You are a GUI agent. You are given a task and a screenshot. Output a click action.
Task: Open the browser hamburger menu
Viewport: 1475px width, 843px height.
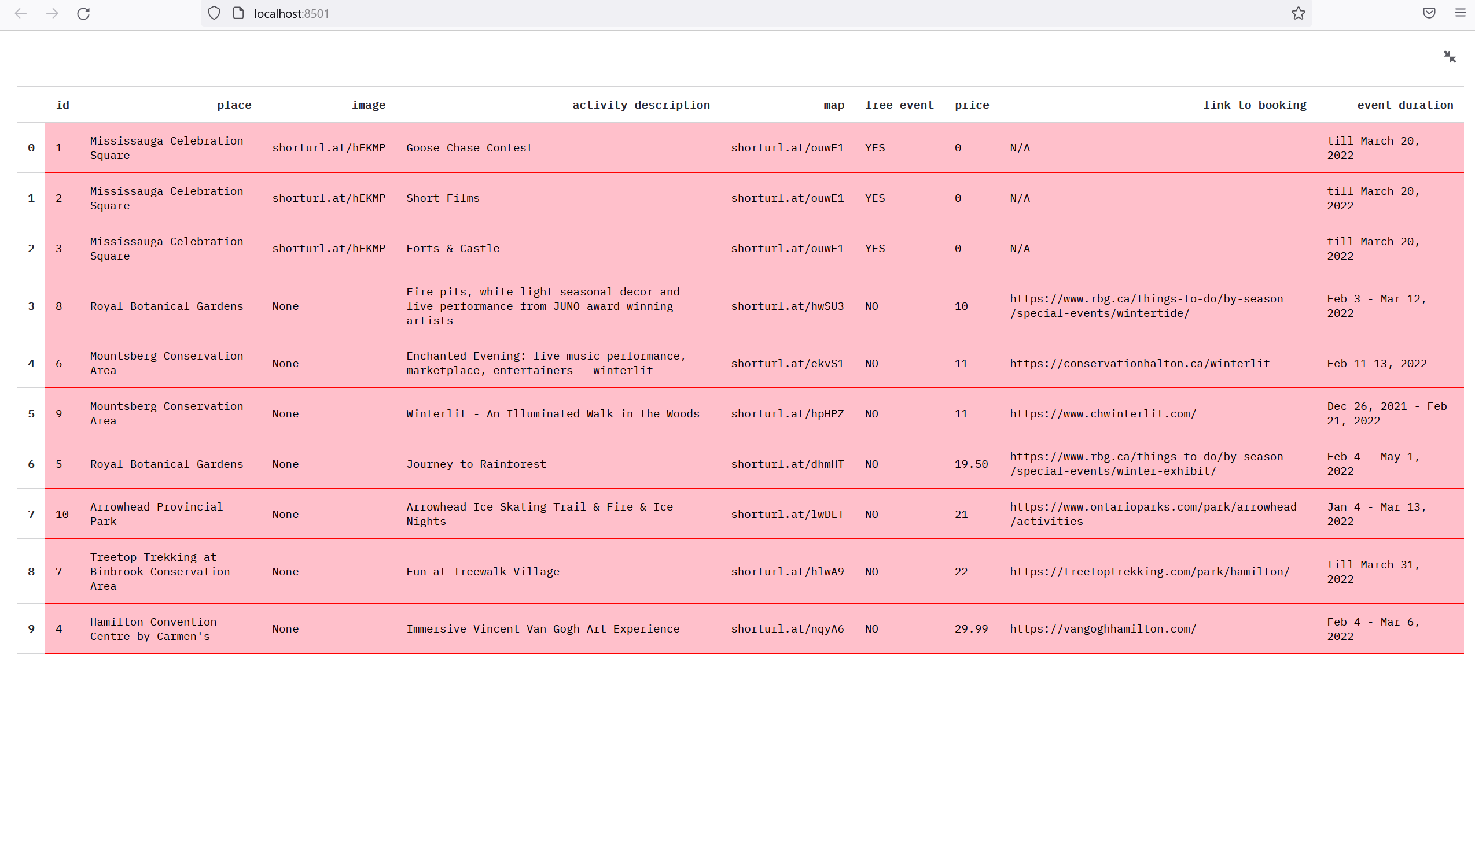[1461, 12]
